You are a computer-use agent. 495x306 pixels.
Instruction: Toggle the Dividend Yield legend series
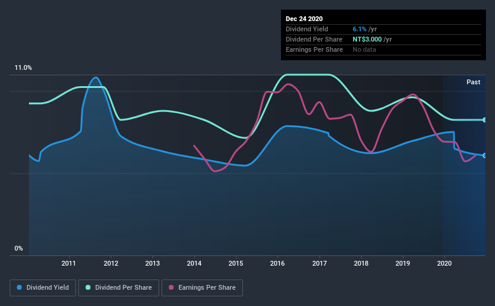tap(43, 288)
